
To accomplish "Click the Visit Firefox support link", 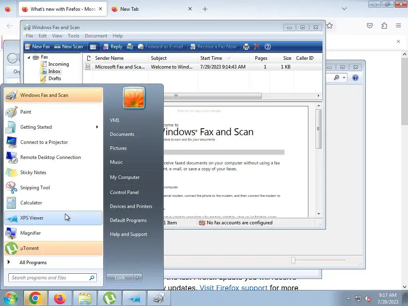I will 233,288.
